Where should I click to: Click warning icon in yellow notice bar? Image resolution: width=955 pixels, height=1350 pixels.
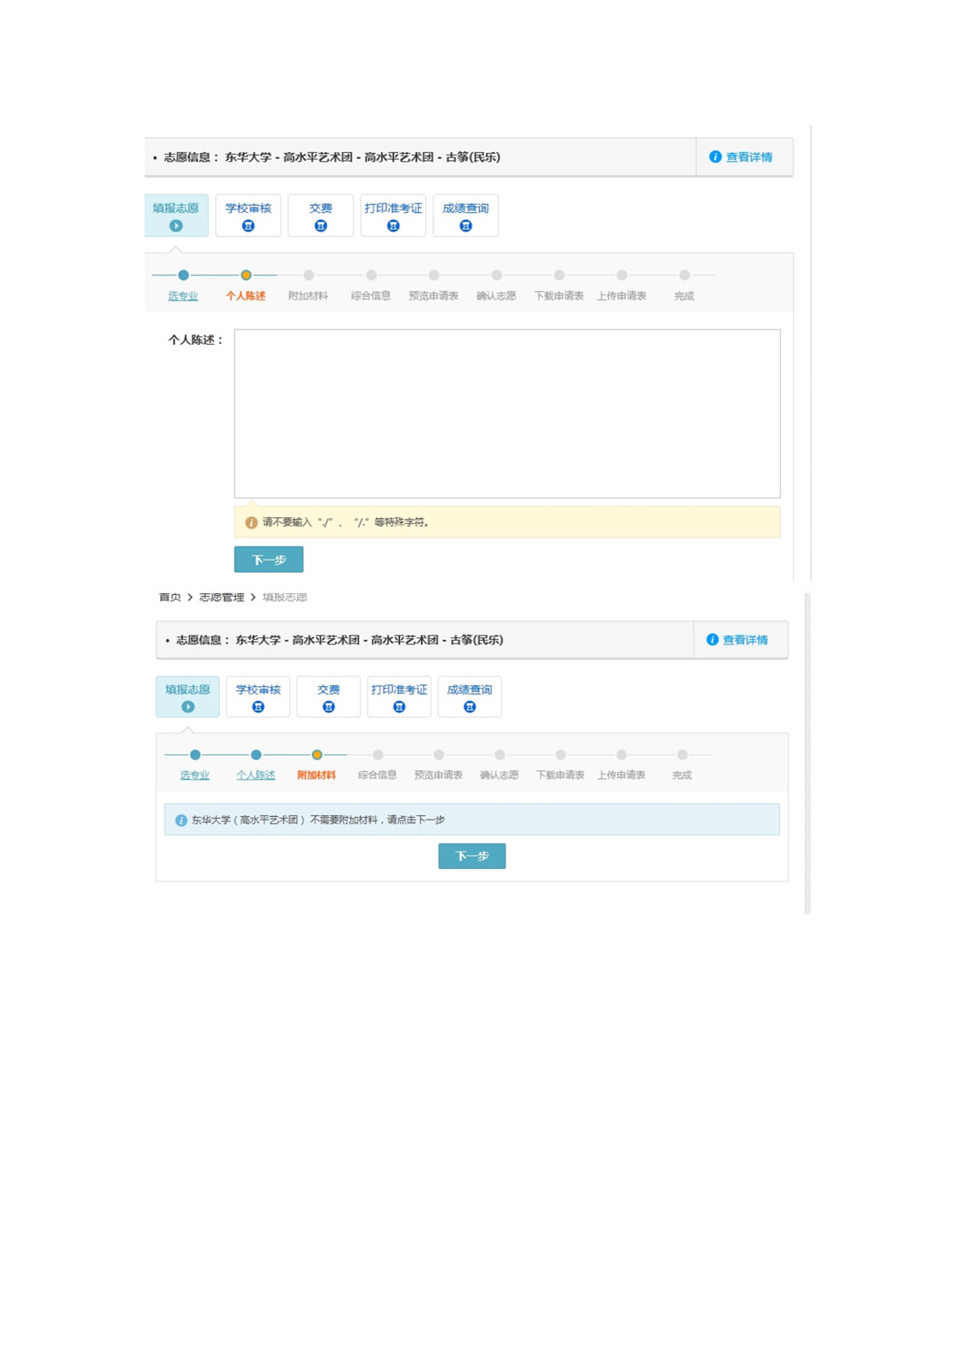click(251, 522)
